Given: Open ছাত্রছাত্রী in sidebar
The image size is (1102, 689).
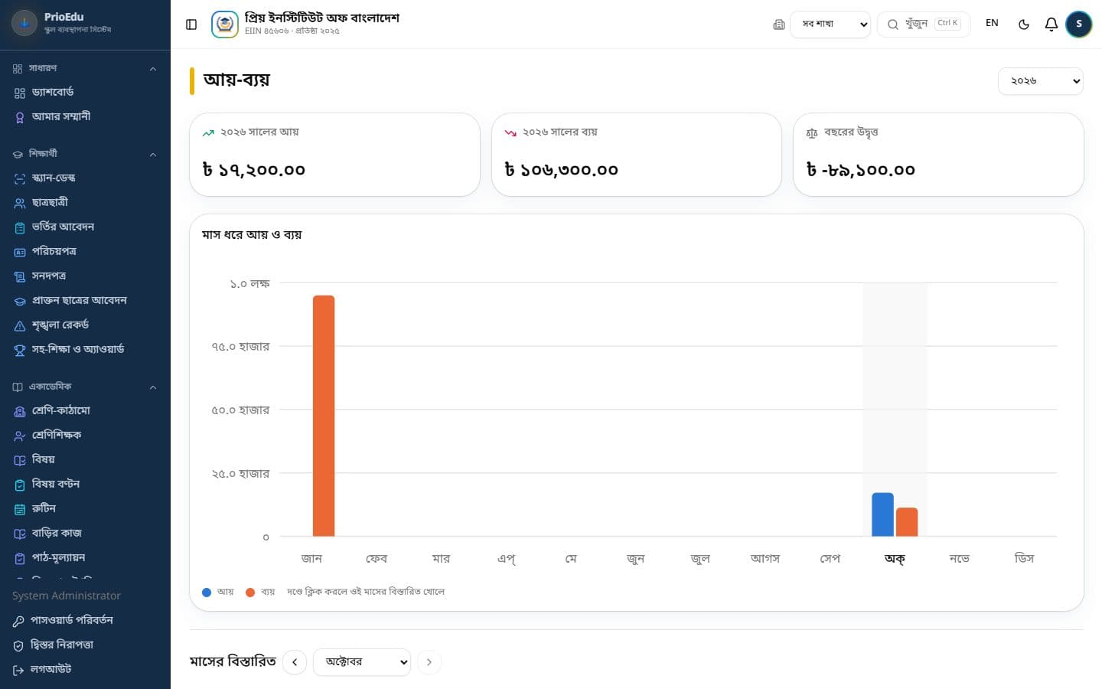Looking at the screenshot, I should pos(85,203).
